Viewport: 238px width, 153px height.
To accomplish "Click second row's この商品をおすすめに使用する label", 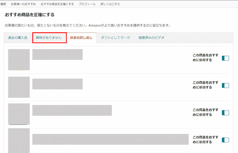I will click(x=206, y=85).
